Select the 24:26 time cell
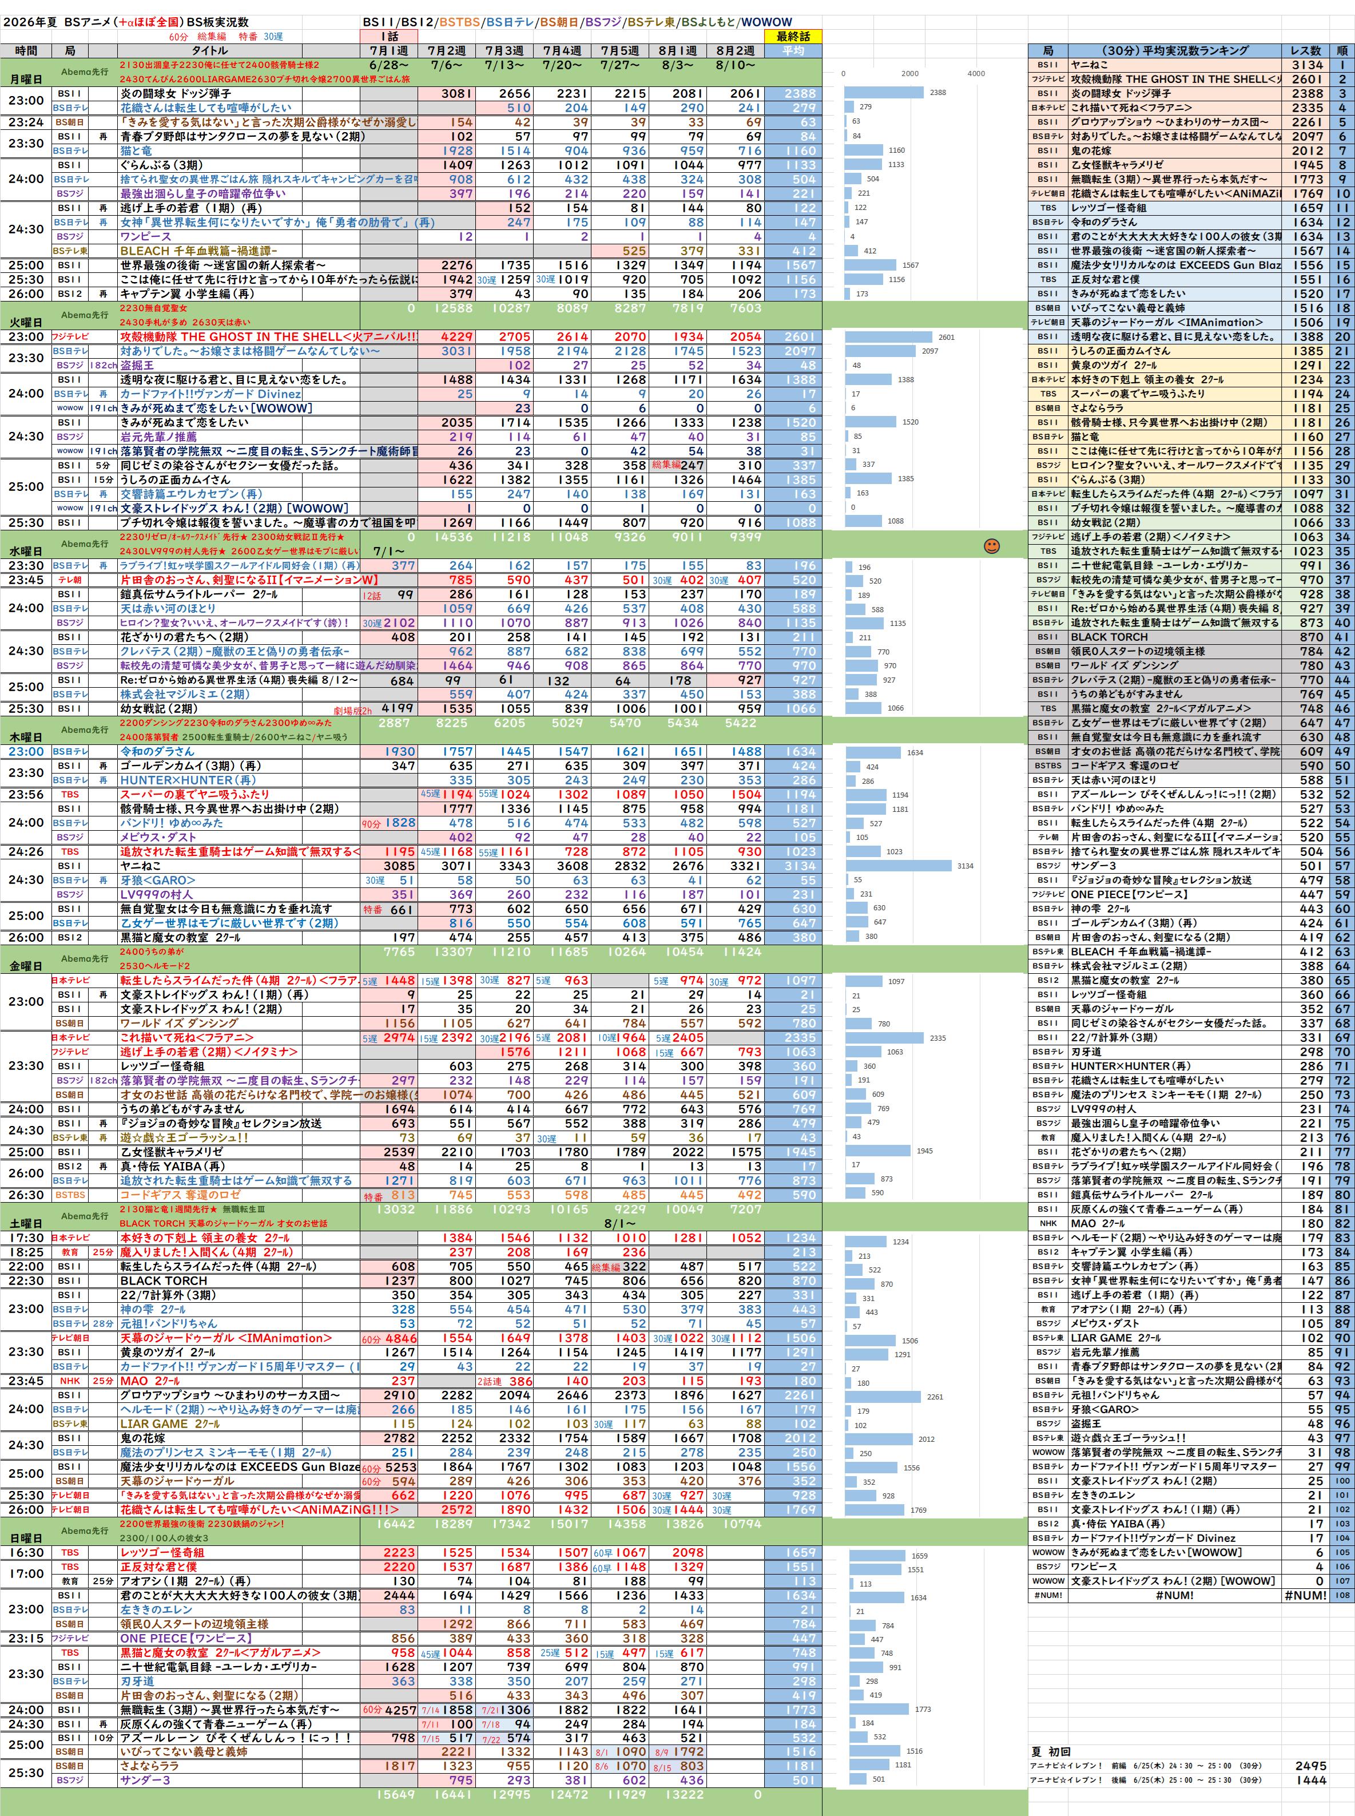Viewport: 1355px width, 1816px height. coord(26,851)
